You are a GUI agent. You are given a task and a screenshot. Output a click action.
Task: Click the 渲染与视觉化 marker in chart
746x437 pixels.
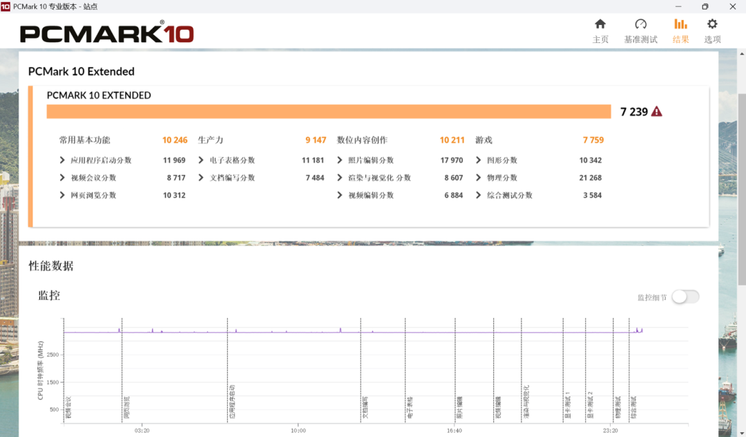[526, 402]
